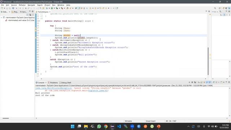Open the External Tools dropdown arrow
Viewport: 231px width, 130px height.
(64, 8)
